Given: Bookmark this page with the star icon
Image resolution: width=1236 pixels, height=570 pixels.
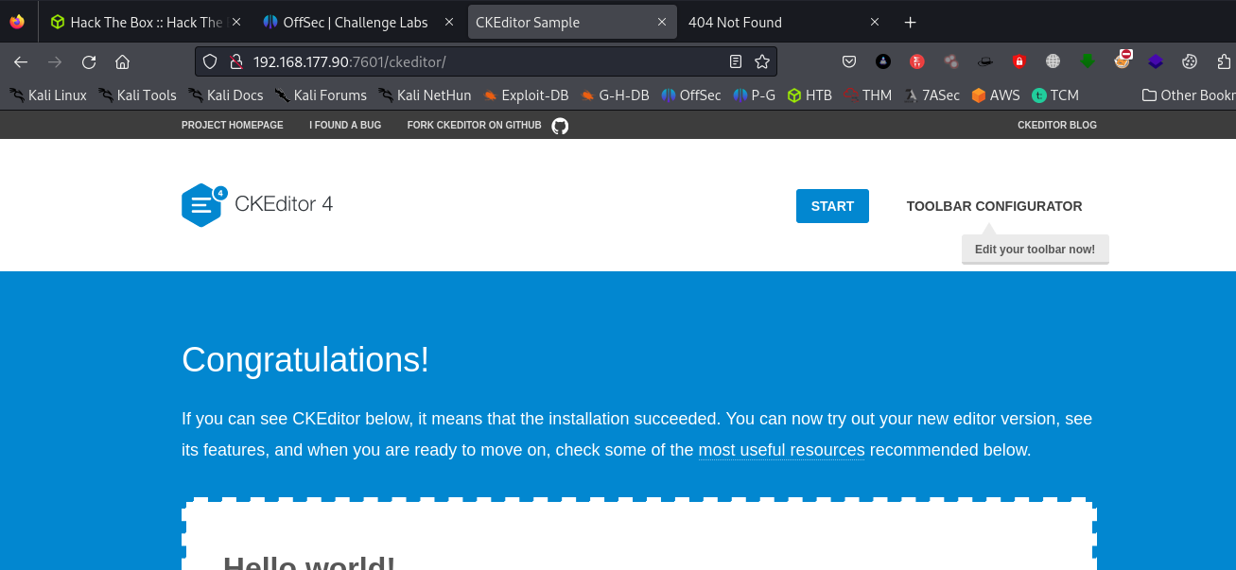Looking at the screenshot, I should point(762,62).
